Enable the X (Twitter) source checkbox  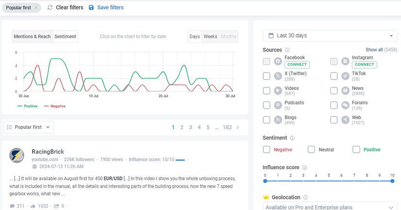[x=267, y=76]
